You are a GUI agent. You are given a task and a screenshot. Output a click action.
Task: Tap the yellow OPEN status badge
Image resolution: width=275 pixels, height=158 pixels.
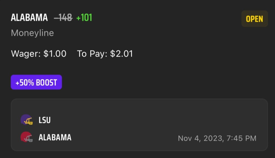click(x=254, y=19)
